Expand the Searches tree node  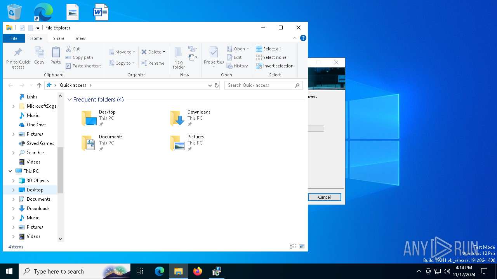pos(14,153)
